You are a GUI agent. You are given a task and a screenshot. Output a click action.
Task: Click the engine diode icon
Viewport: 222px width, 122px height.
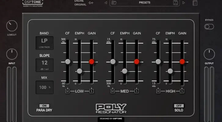click(x=91, y=3)
